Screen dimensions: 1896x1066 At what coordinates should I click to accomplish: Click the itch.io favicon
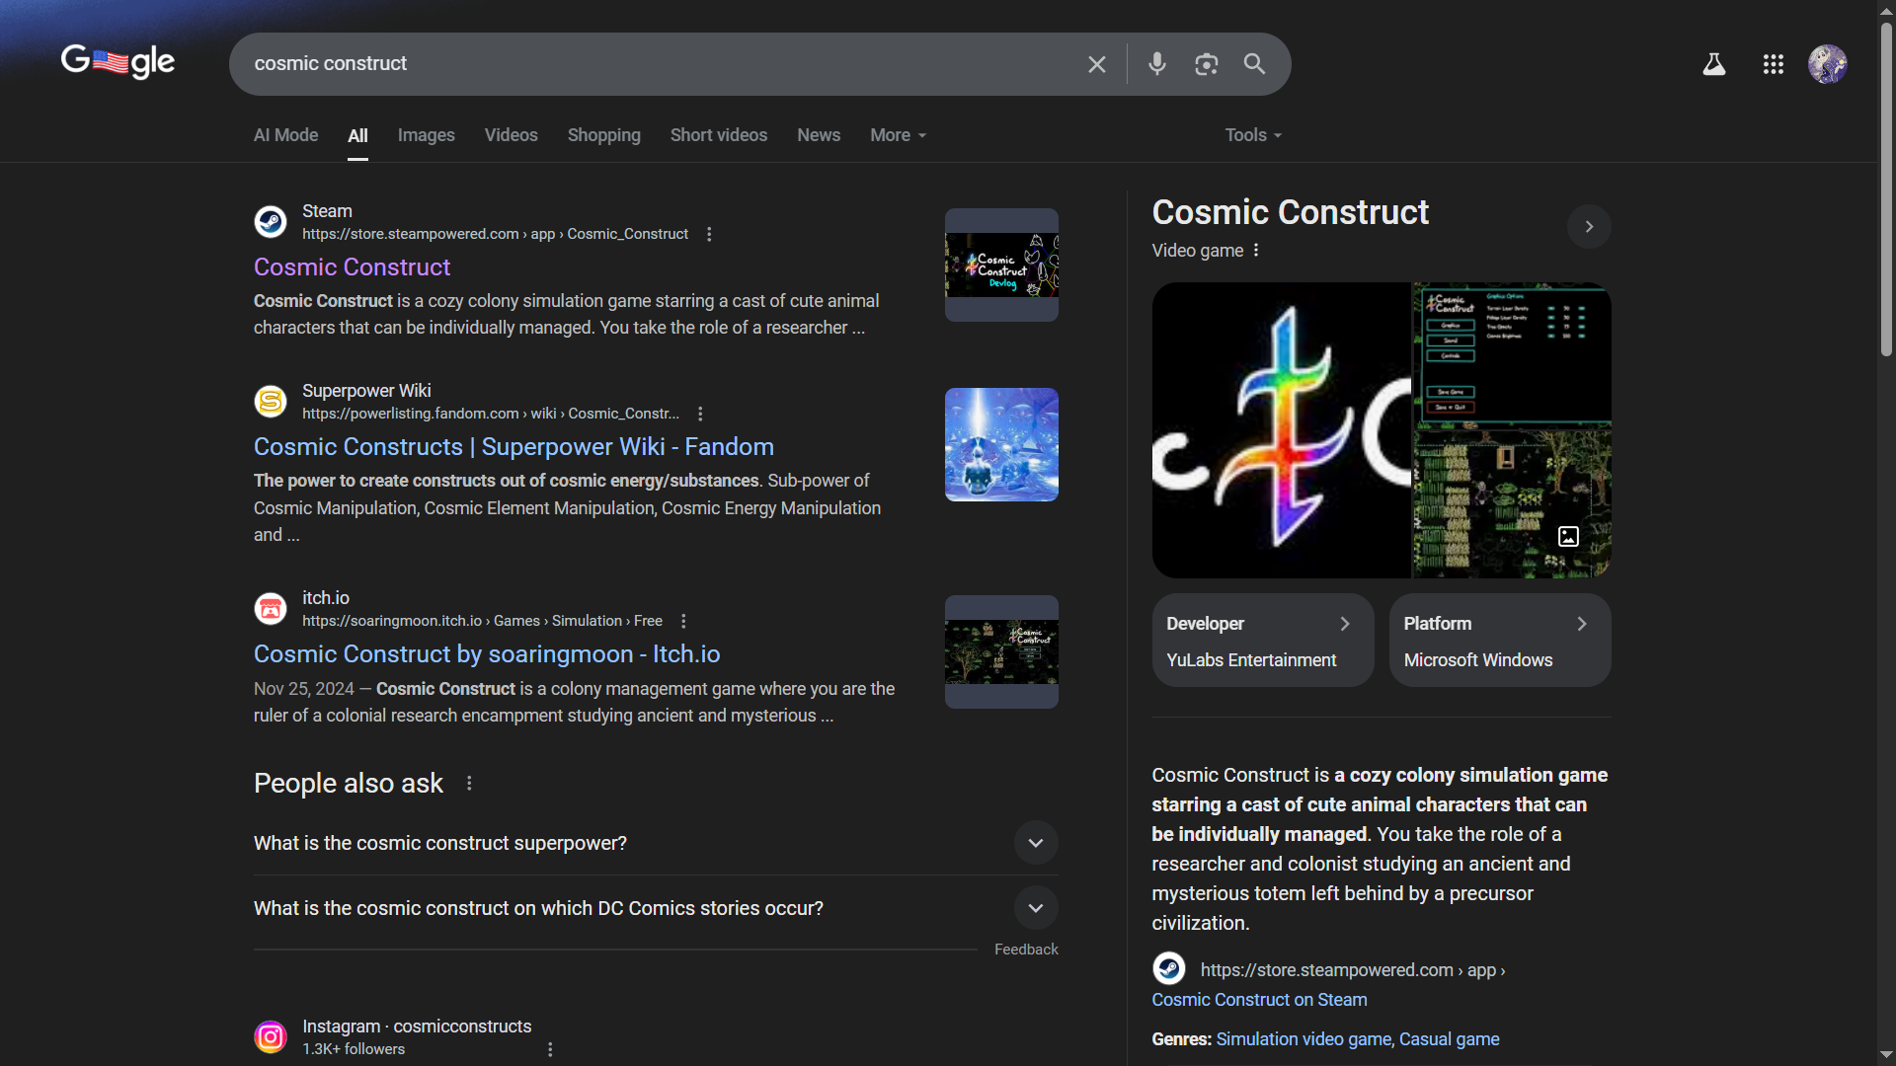click(271, 609)
